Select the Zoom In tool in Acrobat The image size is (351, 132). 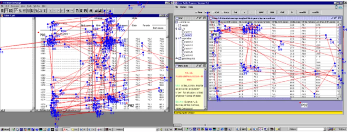pyautogui.click(x=20, y=11)
